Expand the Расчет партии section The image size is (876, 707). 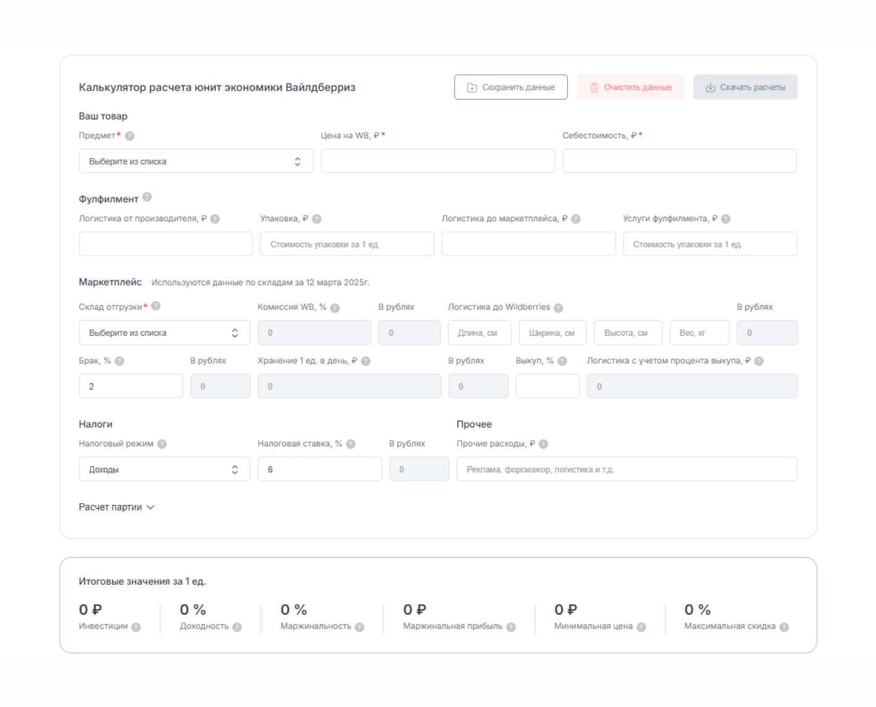click(x=117, y=507)
